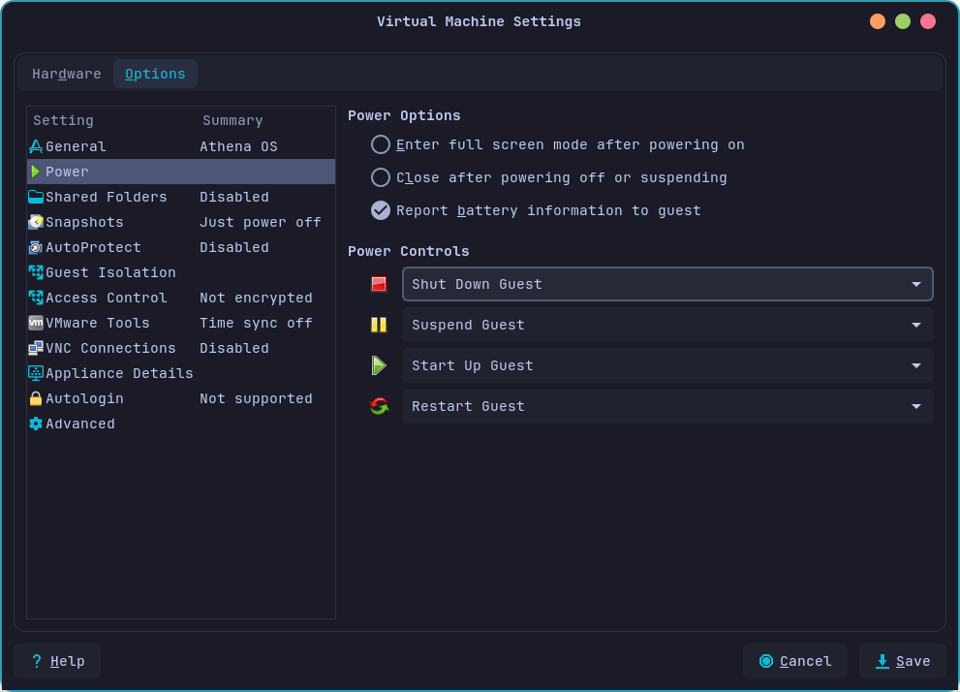Click the yellow Suspend Guest pause icon
The width and height of the screenshot is (960, 692).
[379, 325]
